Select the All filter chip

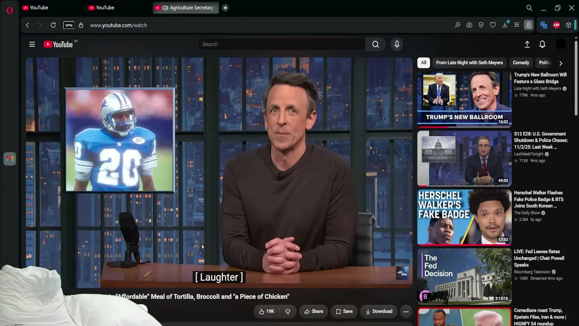[x=423, y=63]
